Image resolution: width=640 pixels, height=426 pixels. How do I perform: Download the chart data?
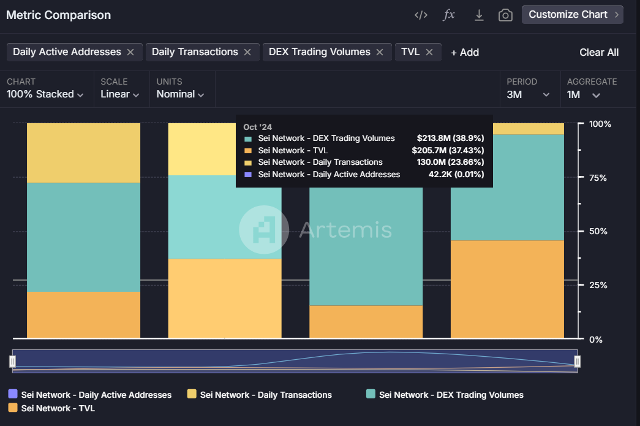click(x=479, y=15)
